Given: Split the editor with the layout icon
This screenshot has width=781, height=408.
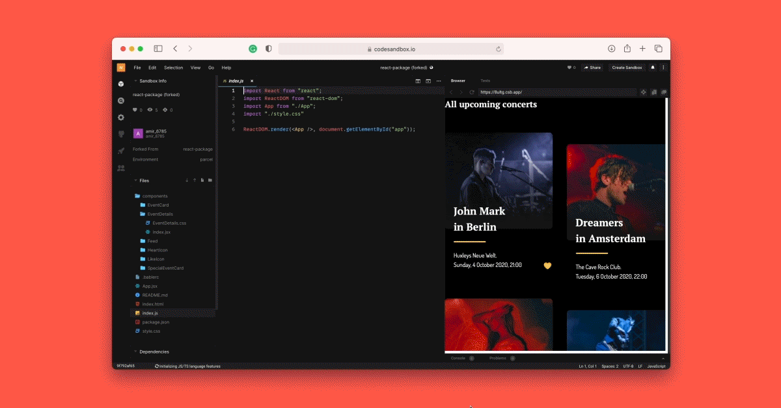Looking at the screenshot, I should tap(418, 81).
